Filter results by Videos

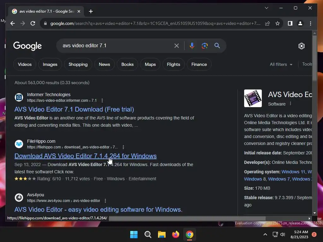click(x=25, y=64)
